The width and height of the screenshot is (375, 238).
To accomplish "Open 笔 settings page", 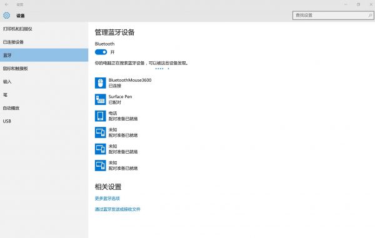I will 44,95.
